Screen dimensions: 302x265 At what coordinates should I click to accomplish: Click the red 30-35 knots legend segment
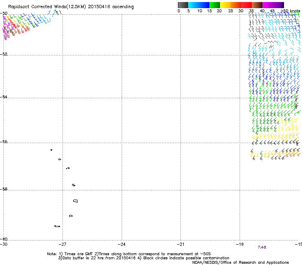(x=246, y=5)
